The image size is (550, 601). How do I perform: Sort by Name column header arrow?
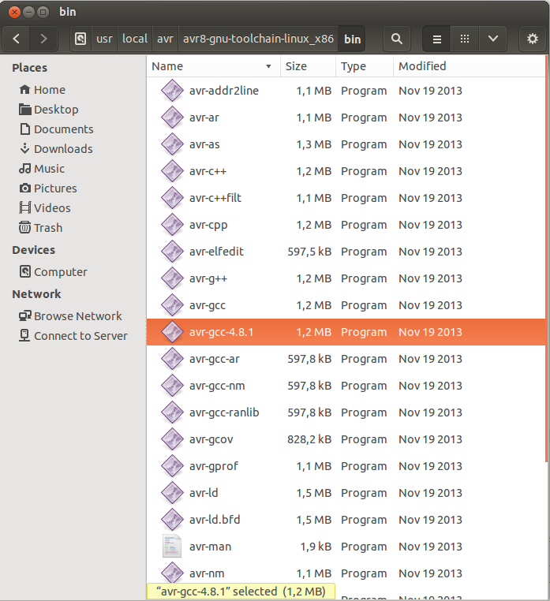[x=268, y=66]
